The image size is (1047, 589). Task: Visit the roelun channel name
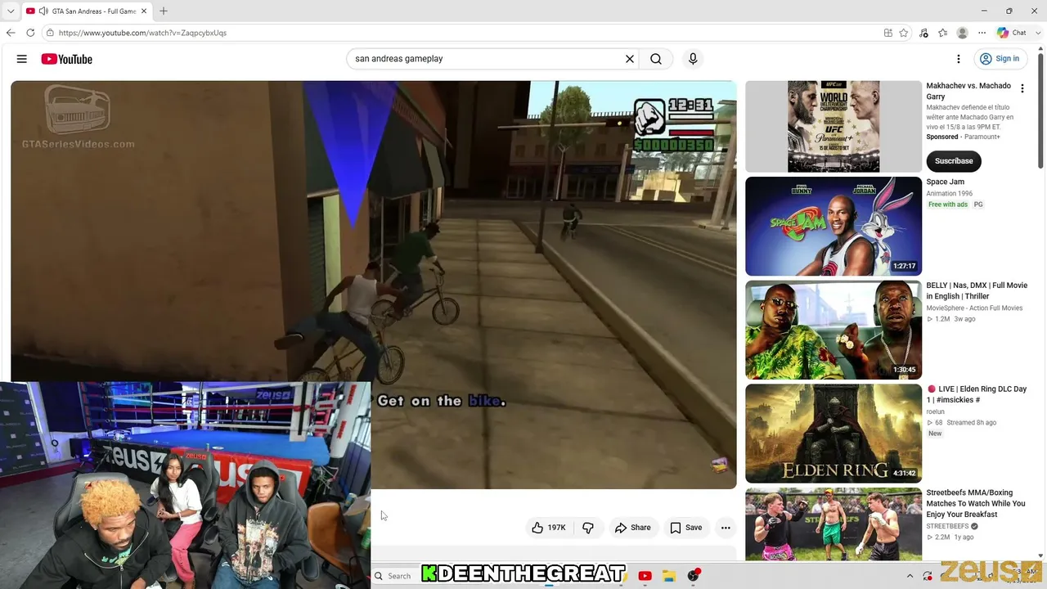pos(935,411)
